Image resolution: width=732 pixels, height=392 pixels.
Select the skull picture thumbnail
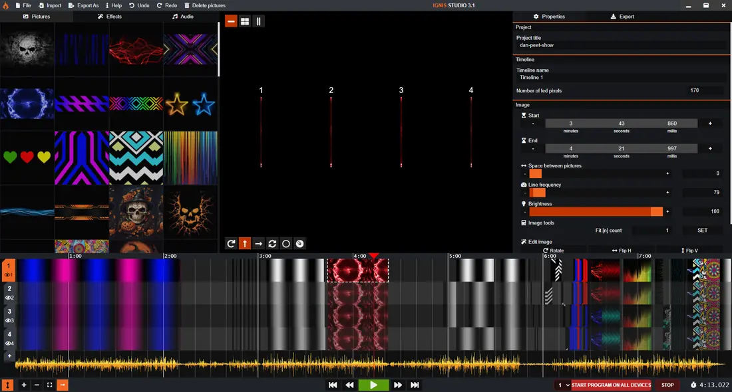pos(27,48)
